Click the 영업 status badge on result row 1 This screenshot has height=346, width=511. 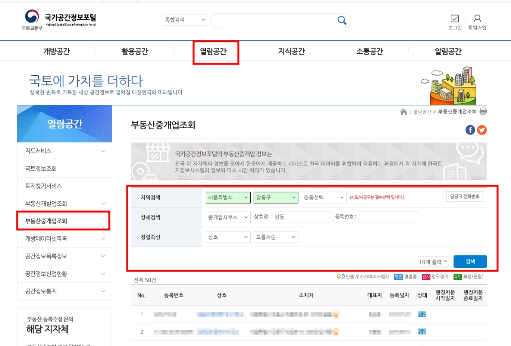422,314
